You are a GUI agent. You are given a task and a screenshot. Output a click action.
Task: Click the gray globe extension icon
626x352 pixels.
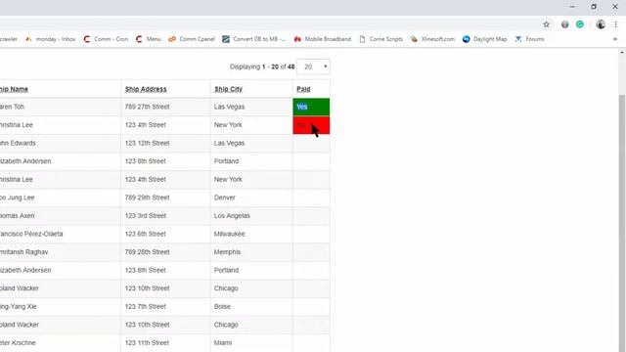pyautogui.click(x=564, y=24)
